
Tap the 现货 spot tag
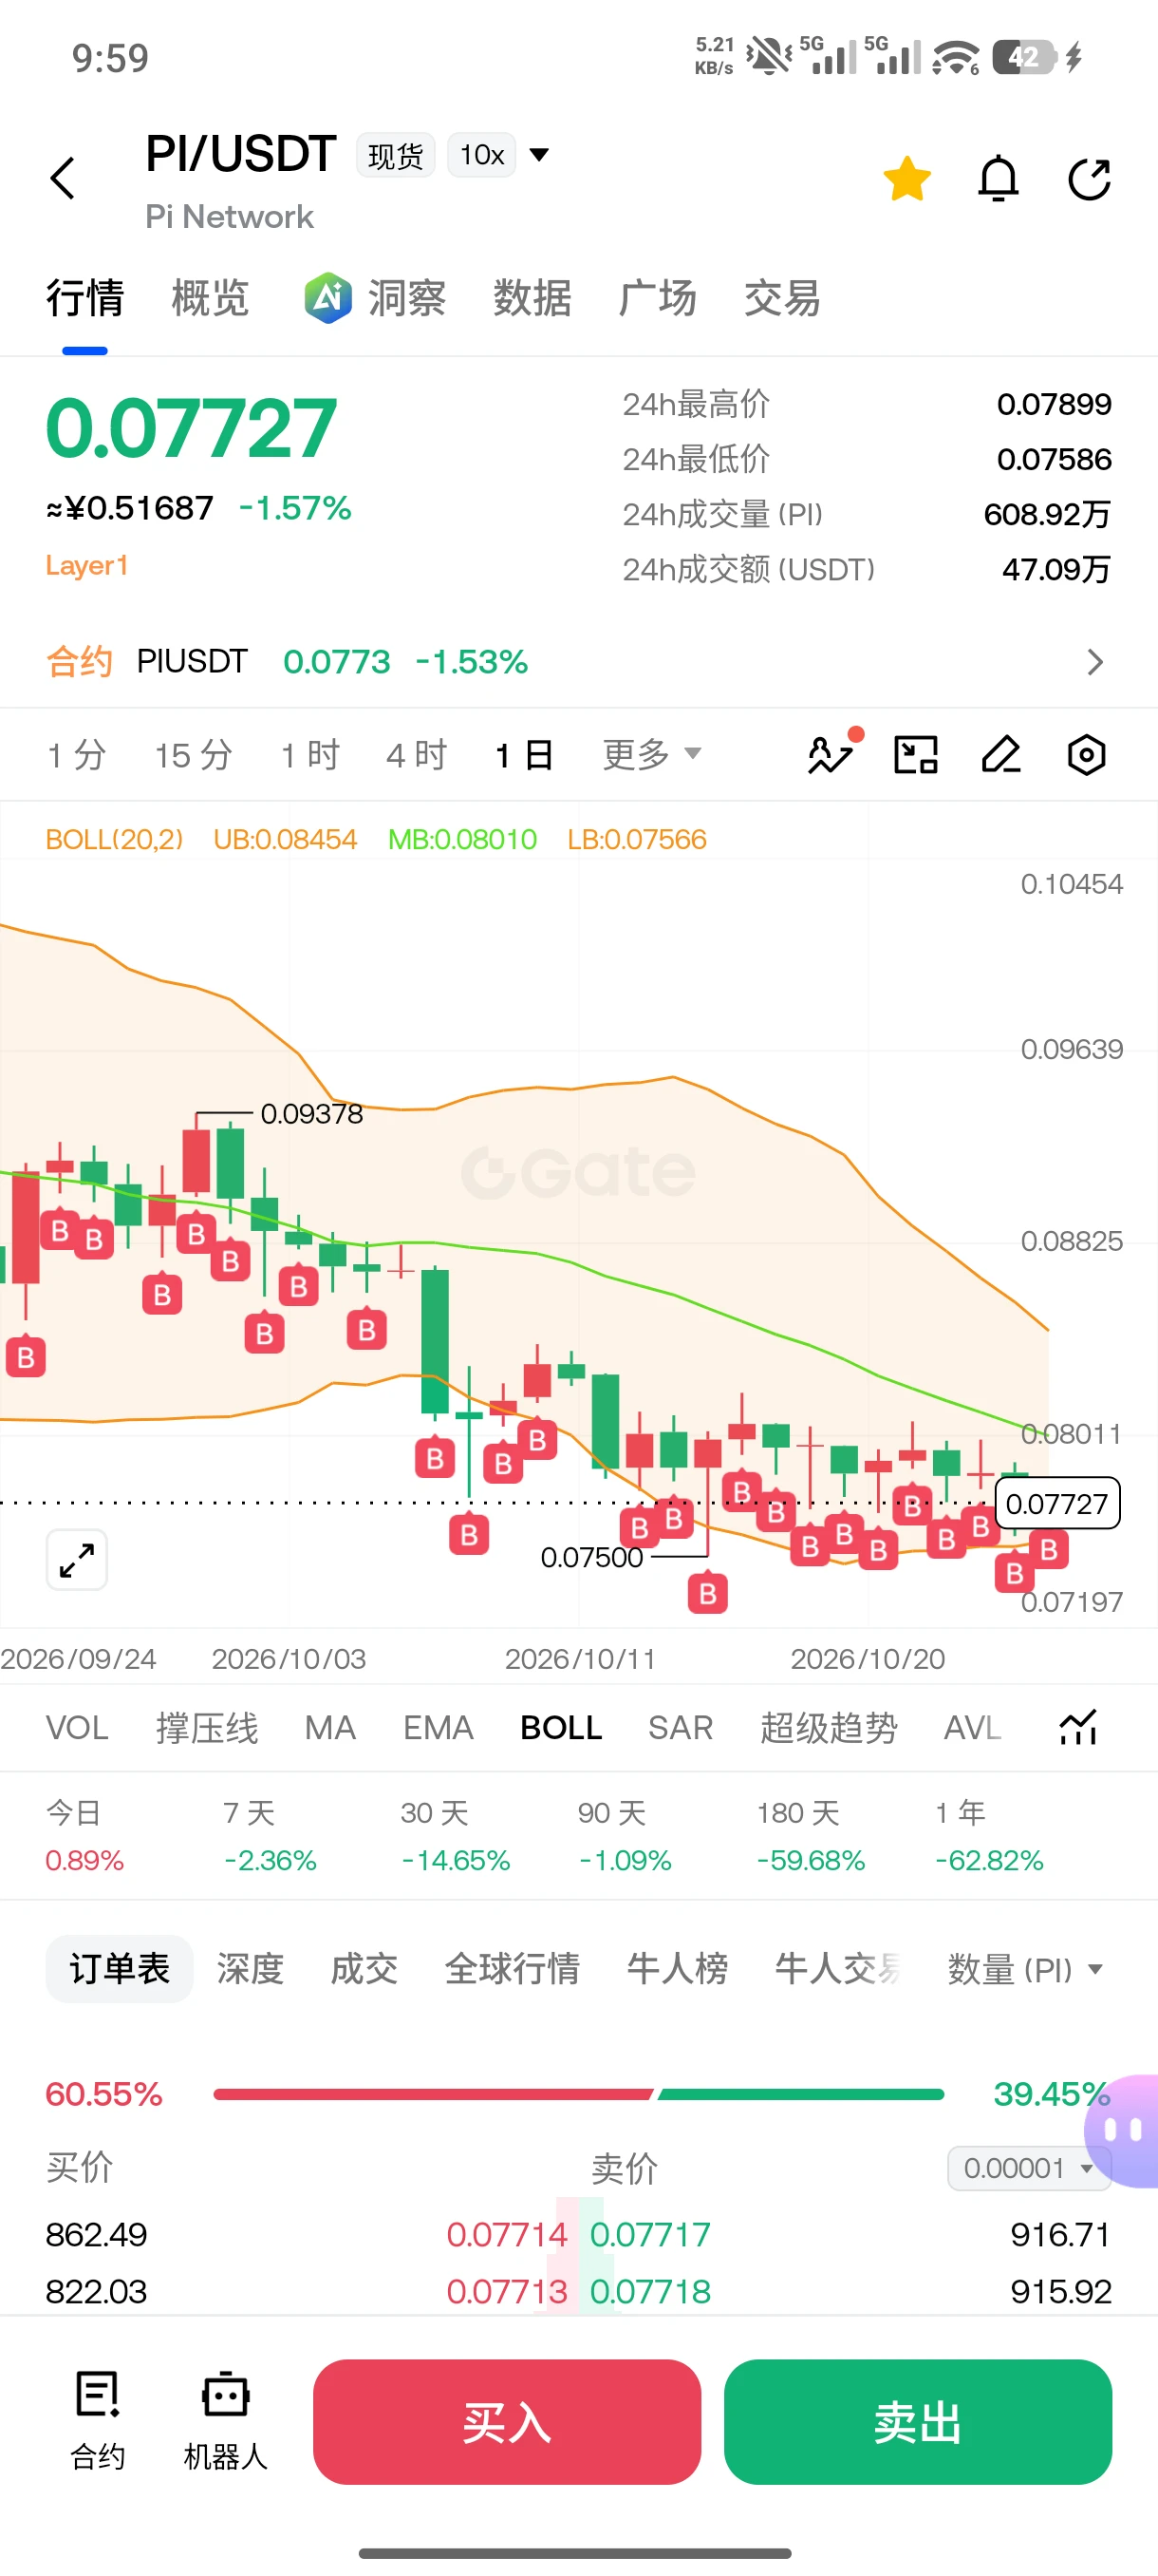396,155
